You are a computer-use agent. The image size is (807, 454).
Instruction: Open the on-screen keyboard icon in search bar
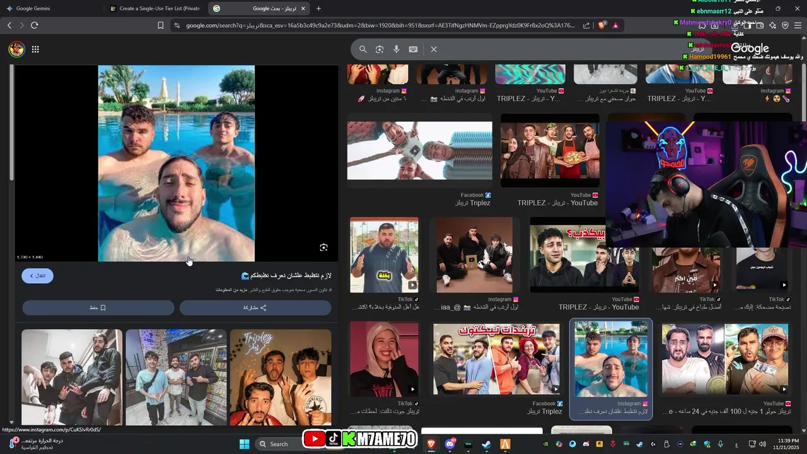[414, 49]
